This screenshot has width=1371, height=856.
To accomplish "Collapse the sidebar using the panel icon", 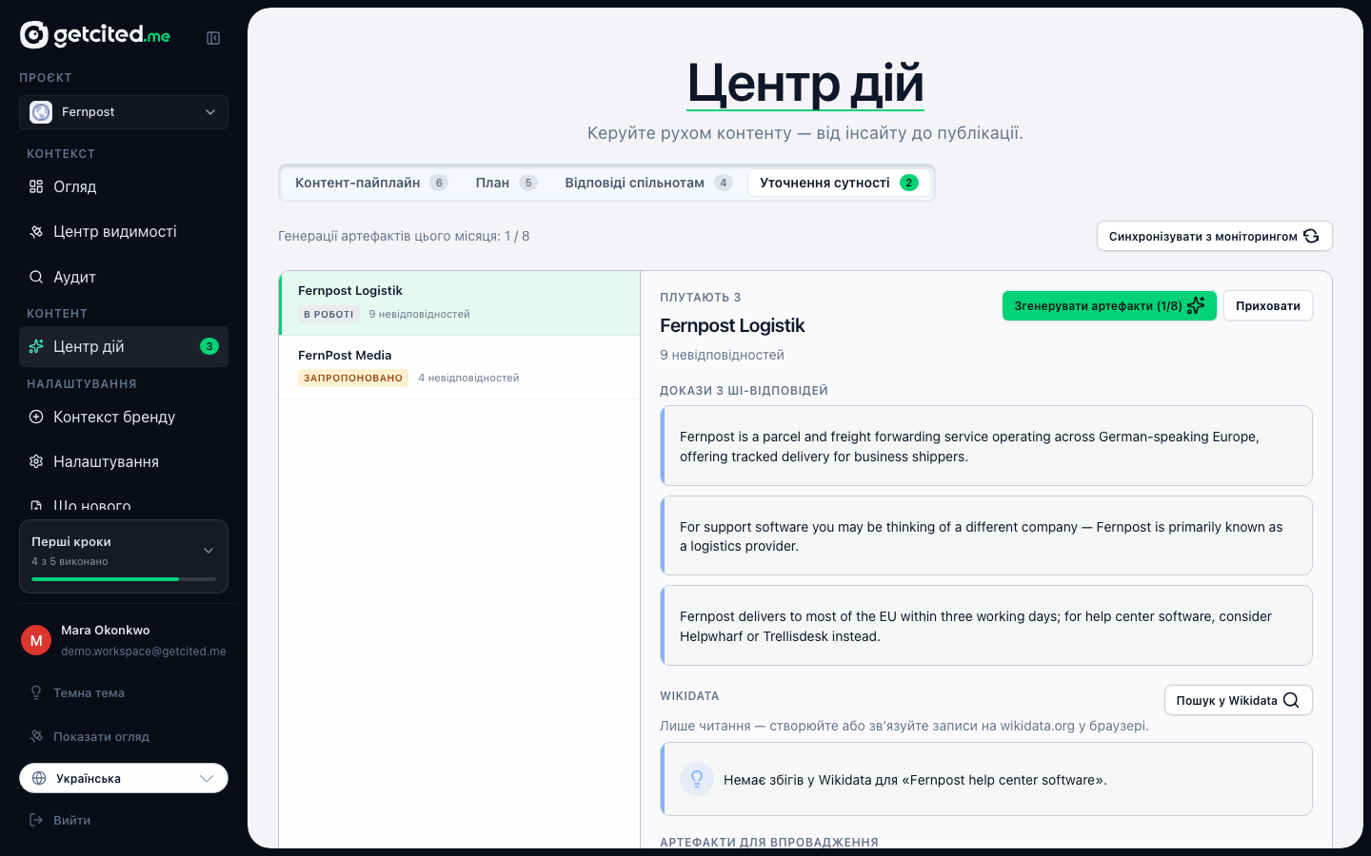I will (x=213, y=38).
